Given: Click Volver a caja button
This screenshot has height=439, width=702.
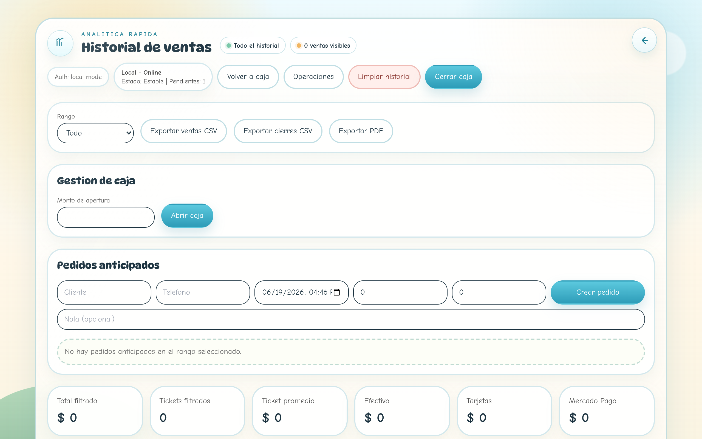Looking at the screenshot, I should 248,77.
